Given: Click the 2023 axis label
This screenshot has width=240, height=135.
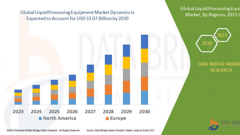Looking at the screenshot, I should point(18,112).
